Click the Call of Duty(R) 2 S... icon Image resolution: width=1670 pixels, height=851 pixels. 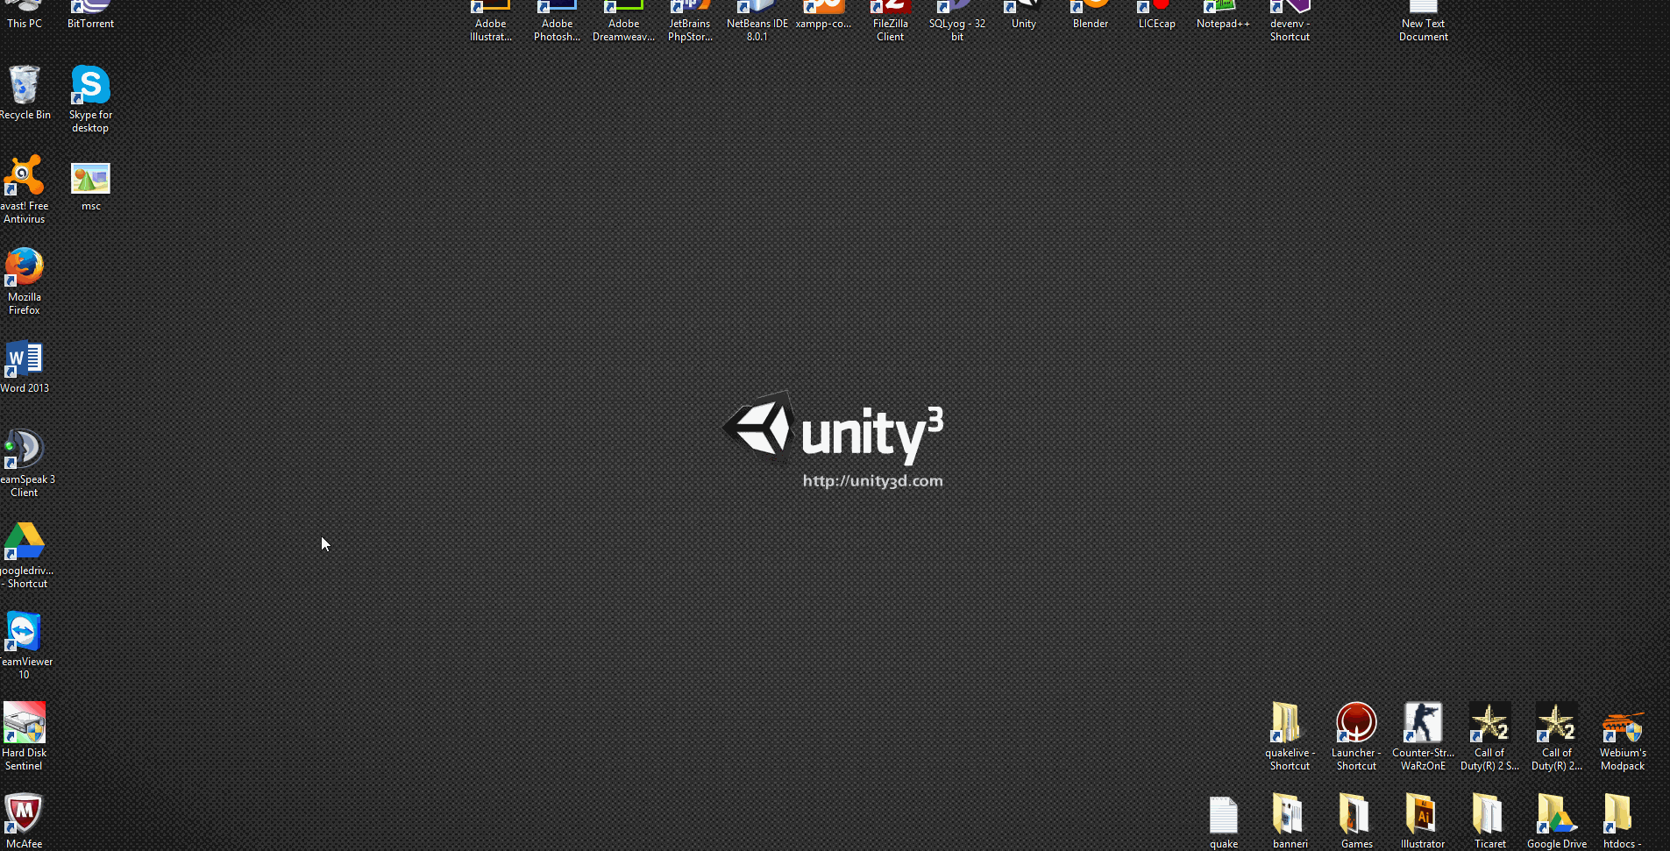[1490, 736]
